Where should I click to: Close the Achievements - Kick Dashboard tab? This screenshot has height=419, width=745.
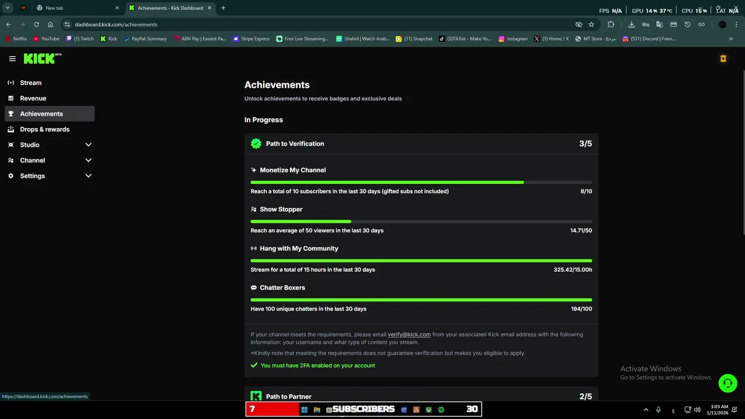pyautogui.click(x=210, y=8)
